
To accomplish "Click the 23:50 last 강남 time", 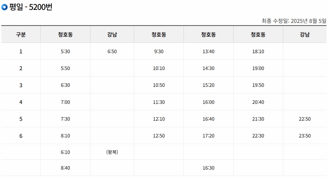I will [305, 136].
